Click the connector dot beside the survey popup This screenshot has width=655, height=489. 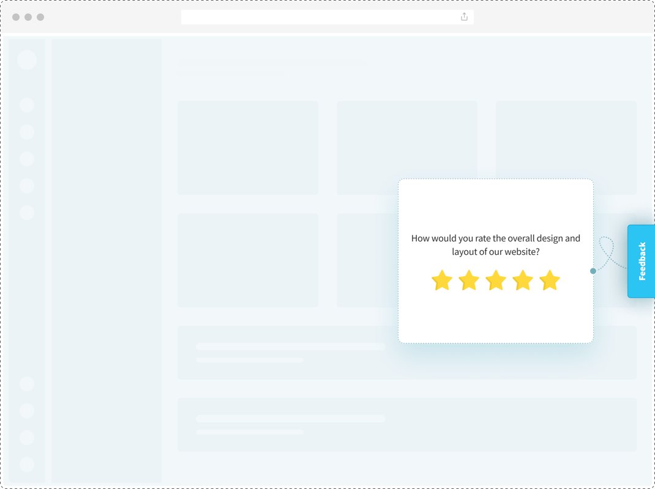click(x=593, y=271)
